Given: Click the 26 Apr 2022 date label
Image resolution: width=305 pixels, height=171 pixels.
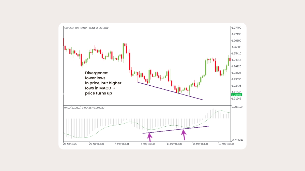Looking at the screenshot, I should point(70,144).
